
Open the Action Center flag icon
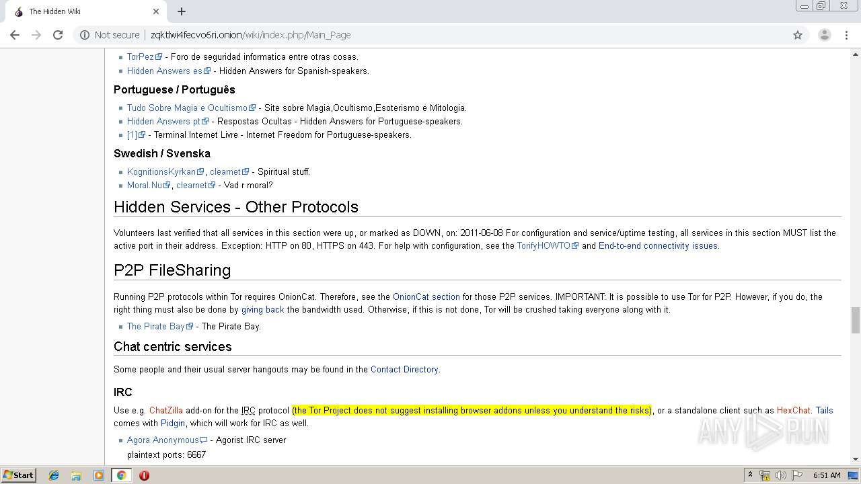[x=797, y=475]
